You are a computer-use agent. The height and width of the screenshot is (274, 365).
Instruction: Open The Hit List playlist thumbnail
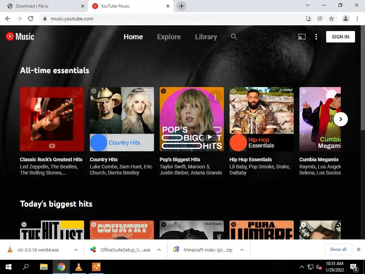[x=52, y=230]
